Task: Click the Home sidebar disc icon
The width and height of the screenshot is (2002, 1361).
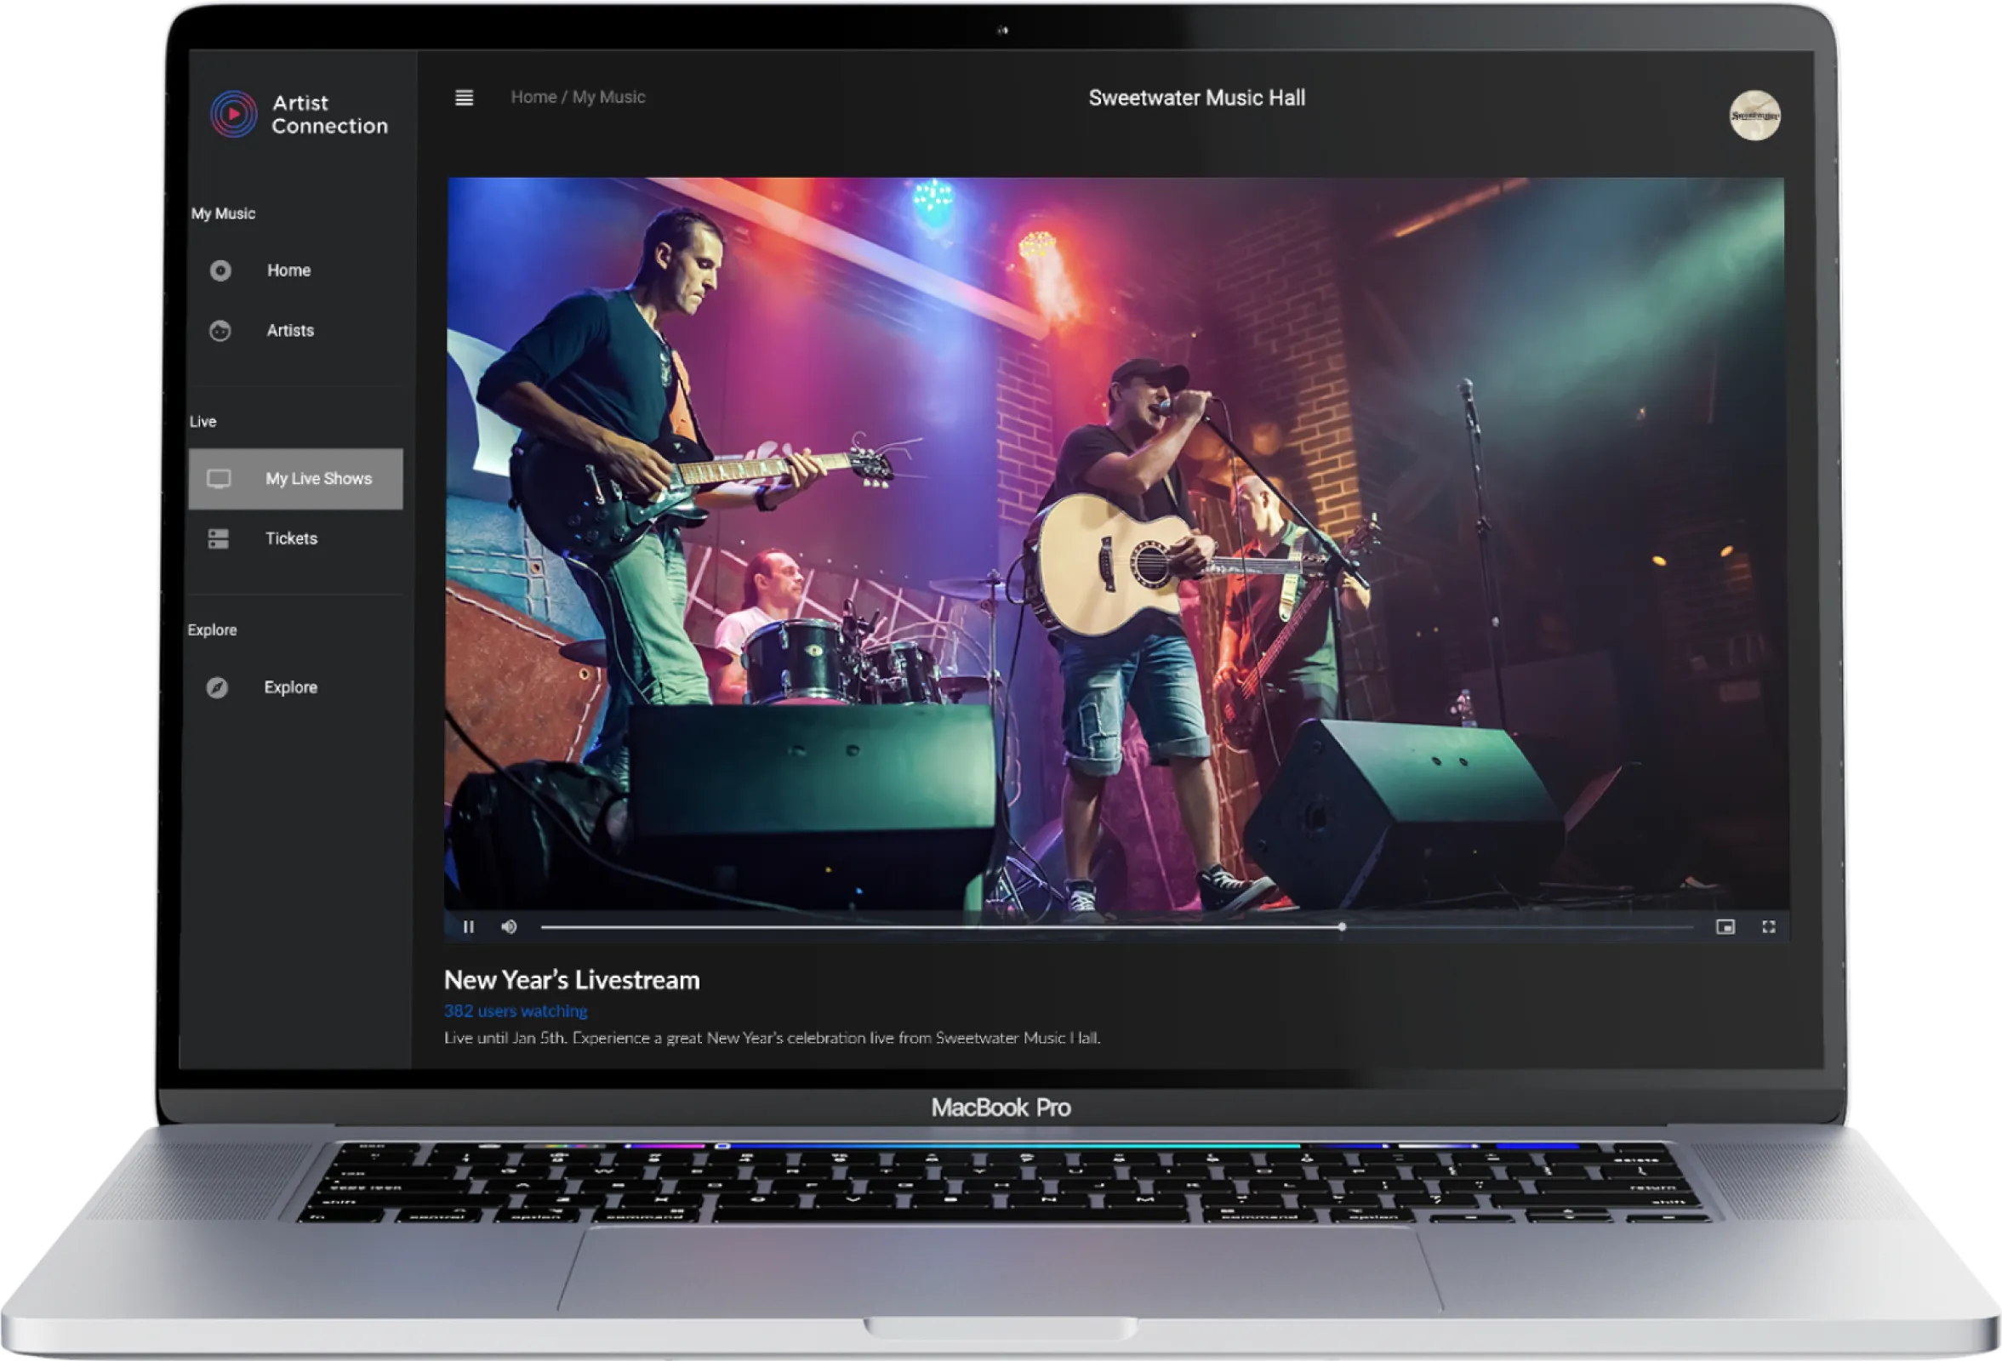Action: (x=220, y=270)
